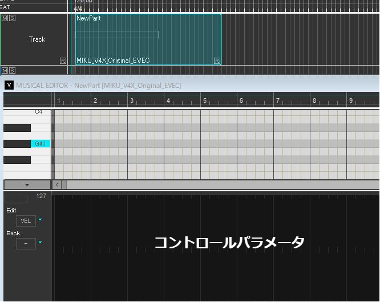Click the VEL edit parameter box

(26, 221)
